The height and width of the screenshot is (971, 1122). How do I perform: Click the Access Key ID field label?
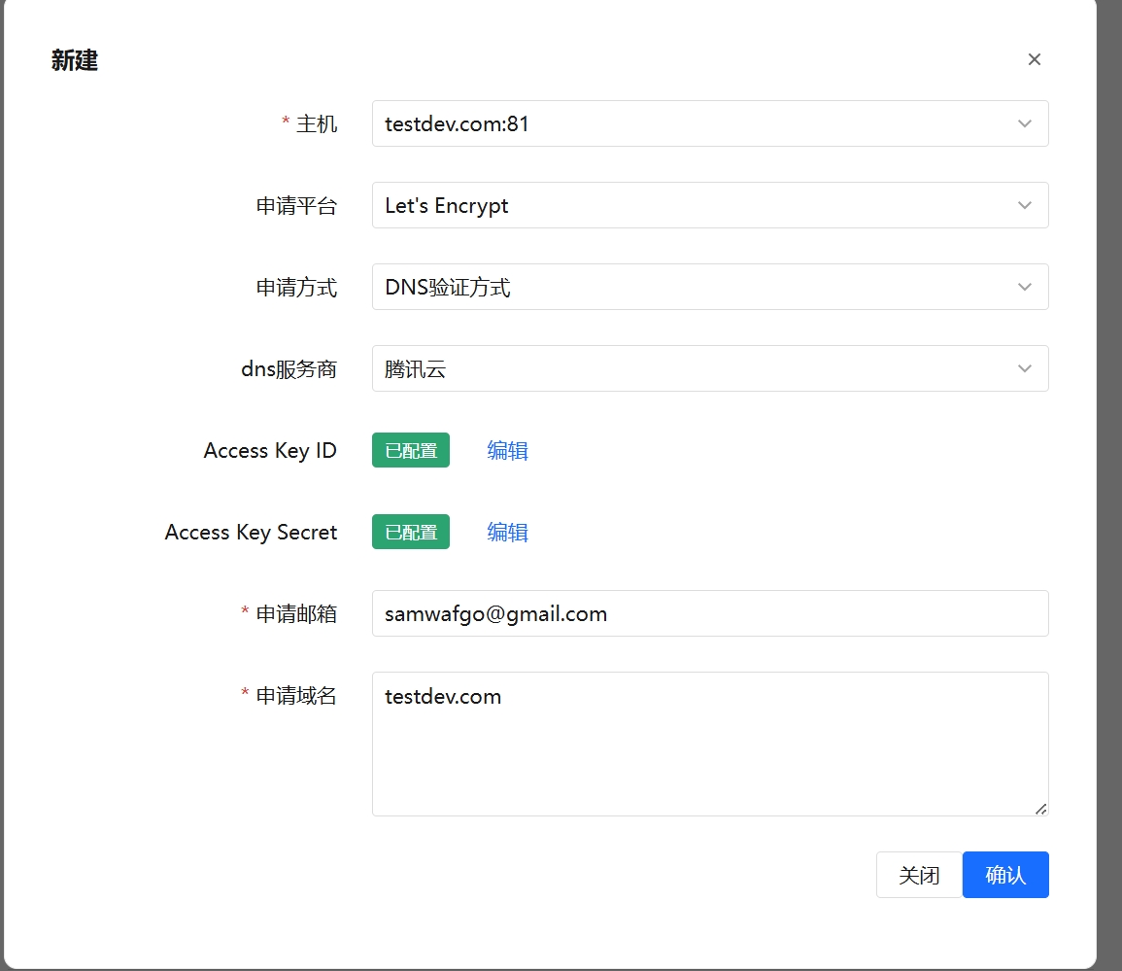[x=270, y=450]
